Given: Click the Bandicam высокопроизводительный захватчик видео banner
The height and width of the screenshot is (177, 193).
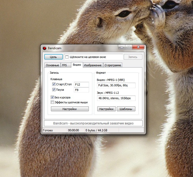Looking at the screenshot, I should [x=93, y=123].
